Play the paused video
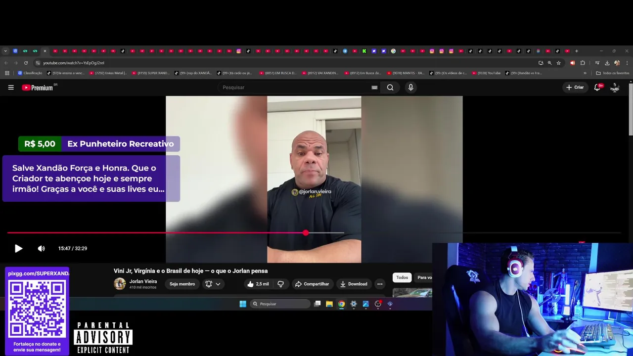633x356 pixels. pyautogui.click(x=18, y=248)
